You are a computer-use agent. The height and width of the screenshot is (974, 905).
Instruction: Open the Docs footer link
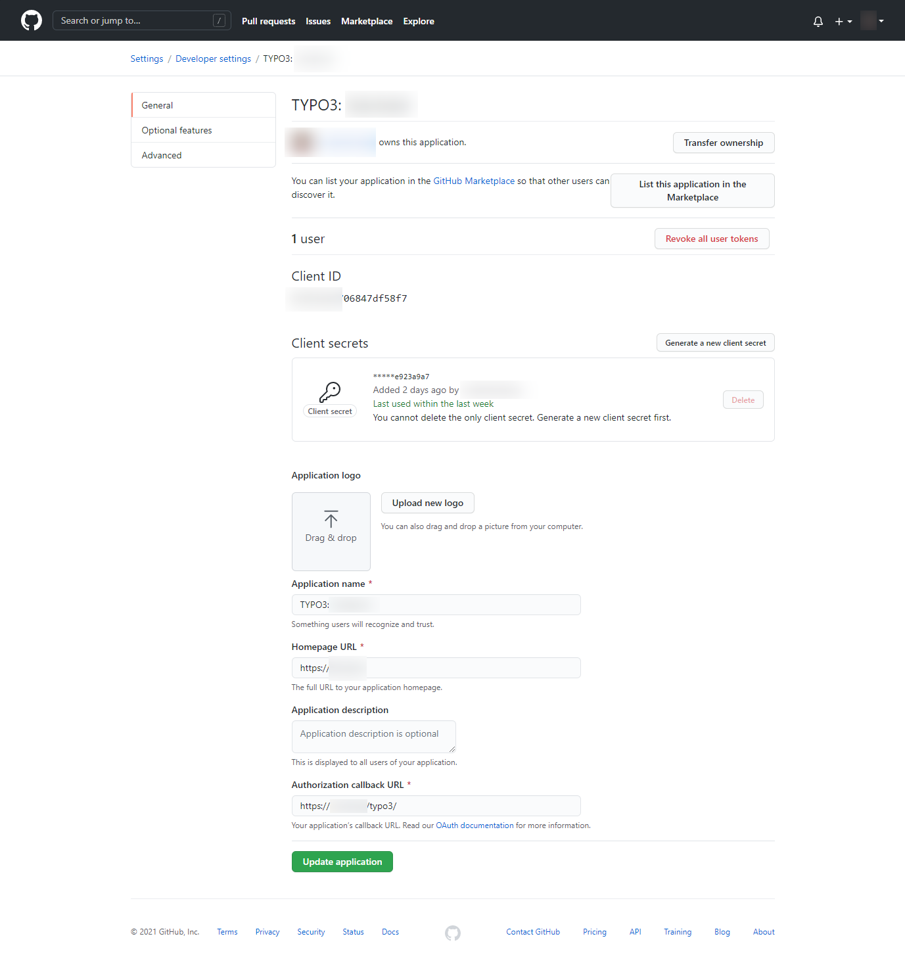click(390, 932)
